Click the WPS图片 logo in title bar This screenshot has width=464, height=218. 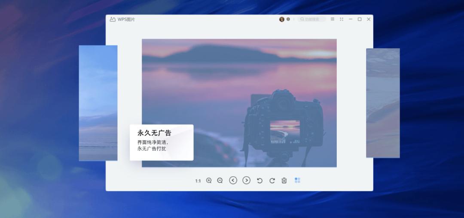122,19
